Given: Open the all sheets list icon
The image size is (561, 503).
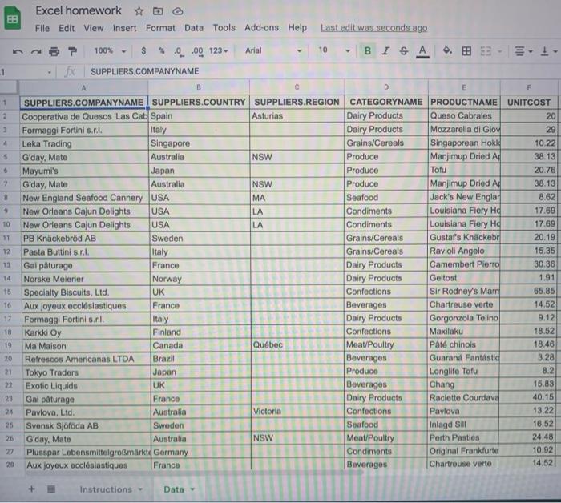Looking at the screenshot, I should click(51, 489).
